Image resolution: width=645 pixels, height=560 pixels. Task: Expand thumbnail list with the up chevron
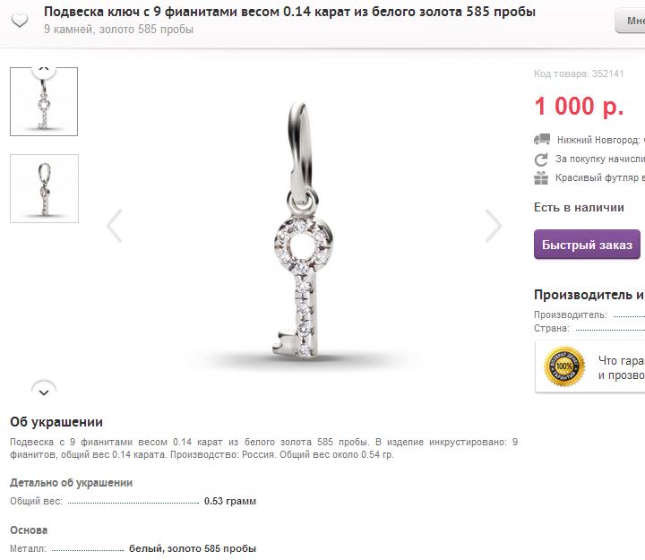44,69
